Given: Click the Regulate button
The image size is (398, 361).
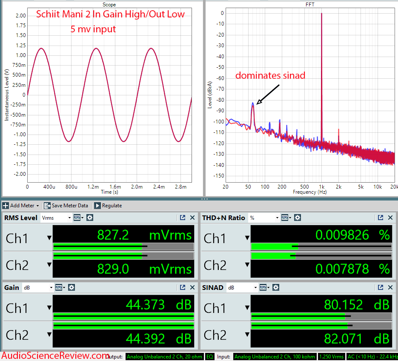Looking at the screenshot, I should coord(108,206).
